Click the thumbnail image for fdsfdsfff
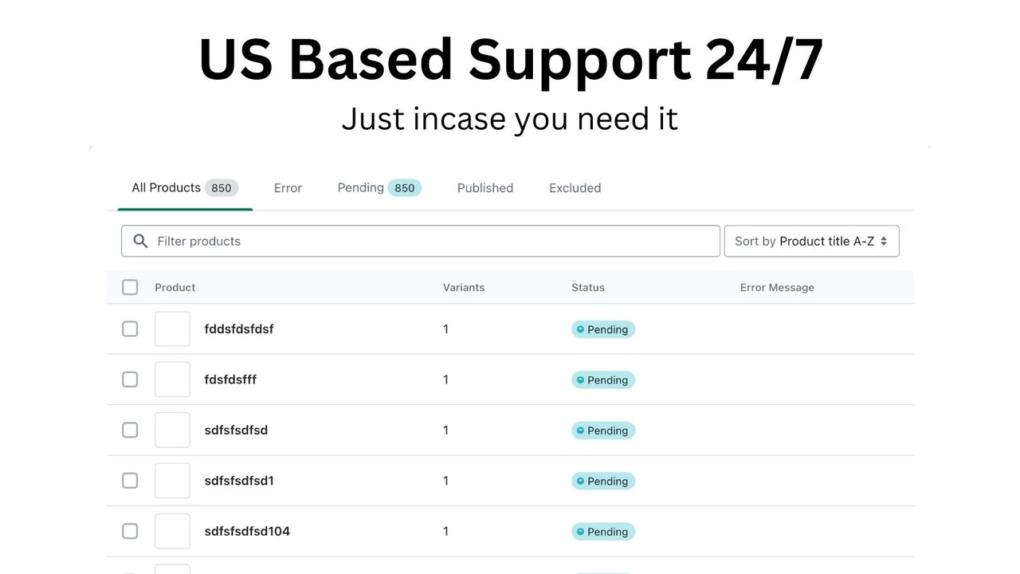The width and height of the screenshot is (1020, 574). pos(172,379)
